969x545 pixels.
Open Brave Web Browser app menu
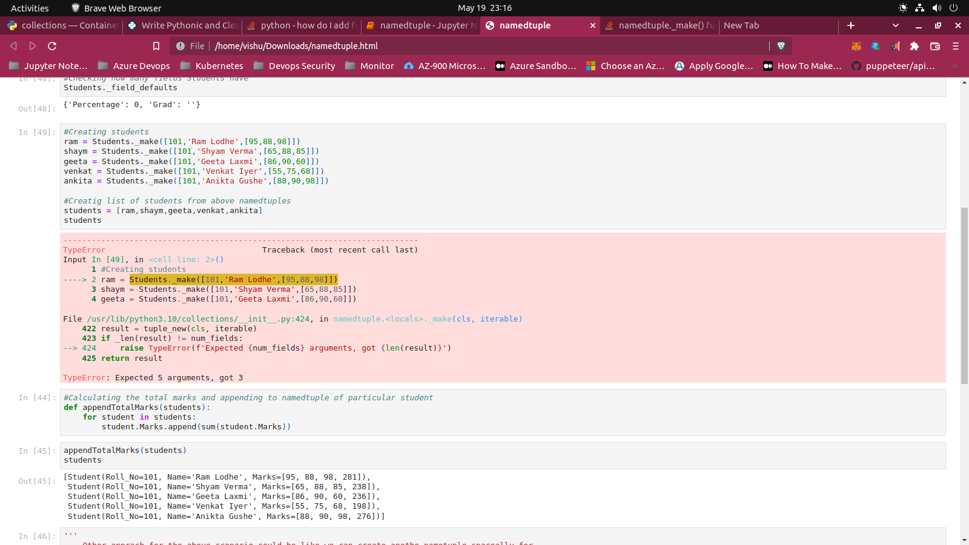click(x=116, y=8)
